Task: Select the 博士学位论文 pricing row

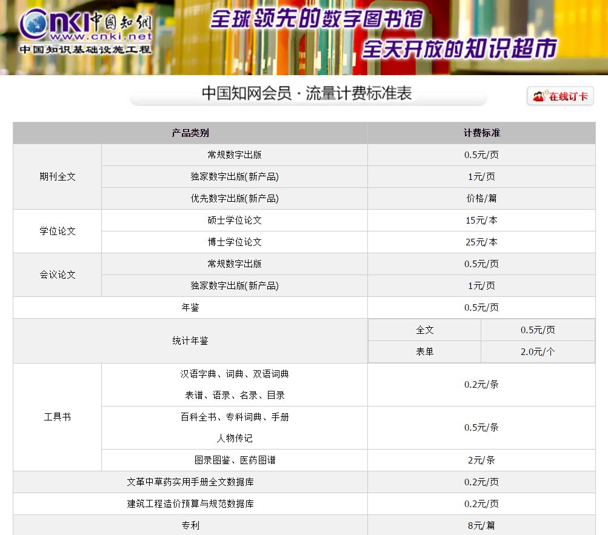Action: tap(235, 242)
